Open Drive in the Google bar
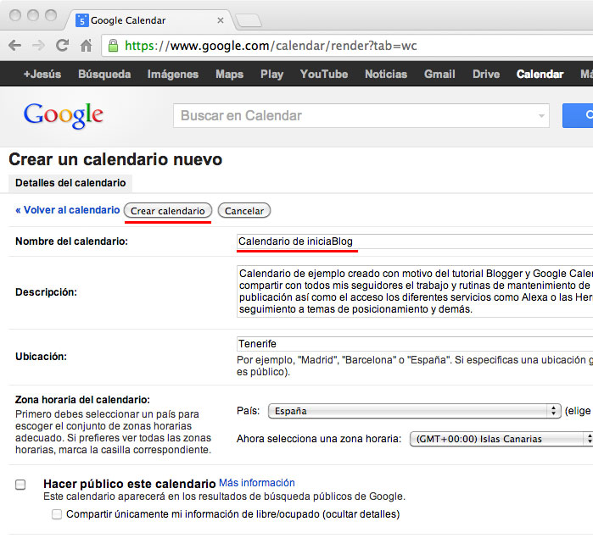Viewport: 593px width, 538px height. point(486,74)
